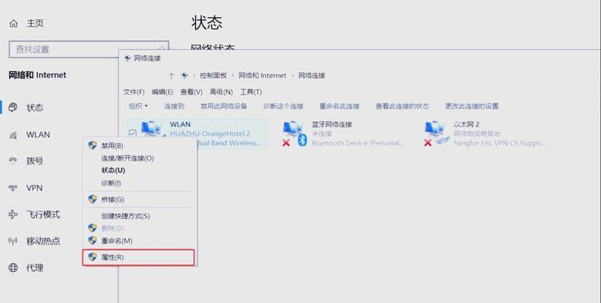This screenshot has width=601, height=303.
Task: Choose 状态(U) from context menu
Action: 140,170
